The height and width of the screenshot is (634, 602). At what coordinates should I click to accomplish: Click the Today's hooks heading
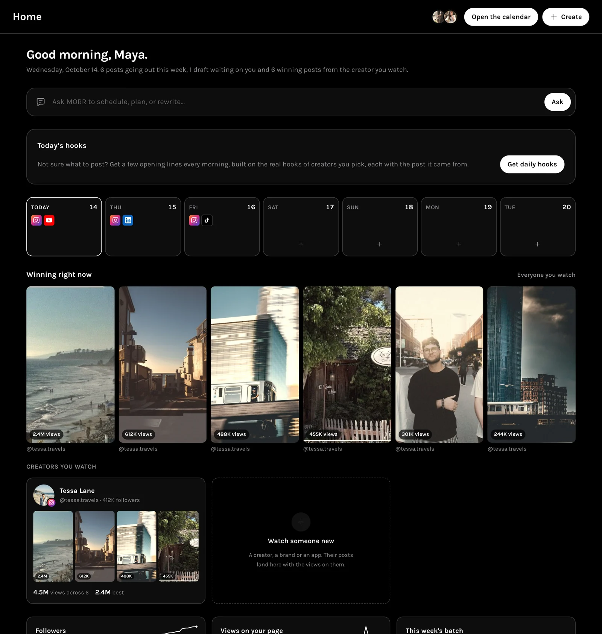(62, 146)
